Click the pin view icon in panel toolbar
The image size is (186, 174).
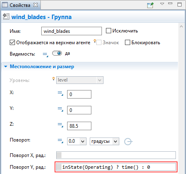150,5
